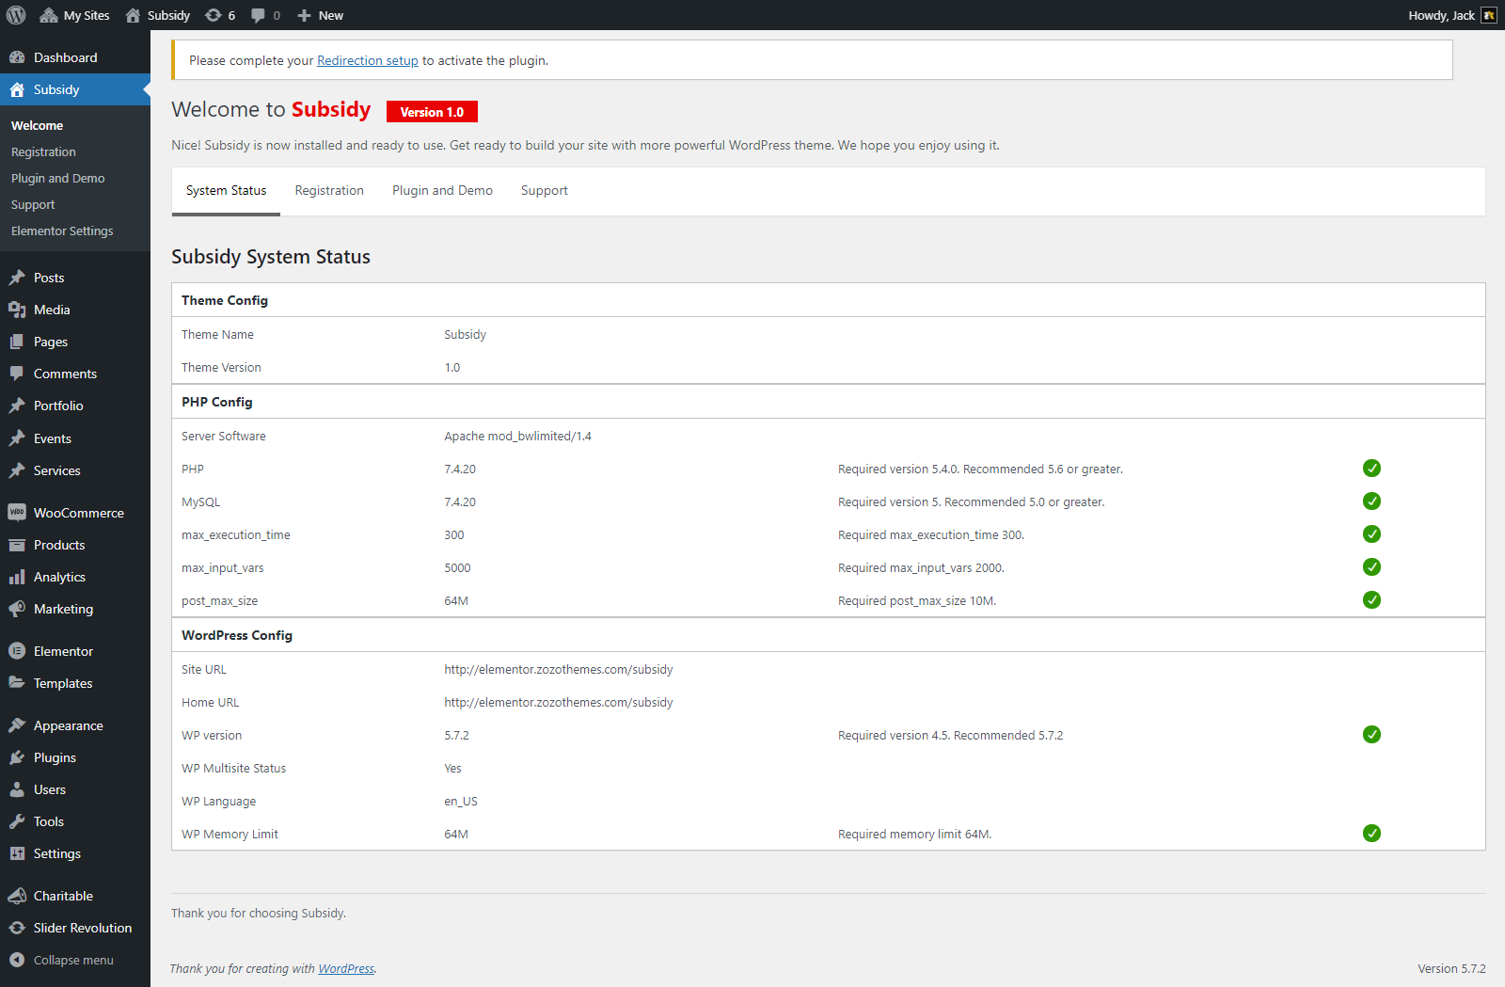This screenshot has height=987, width=1505.
Task: Switch to the Registration tab
Action: tap(329, 191)
